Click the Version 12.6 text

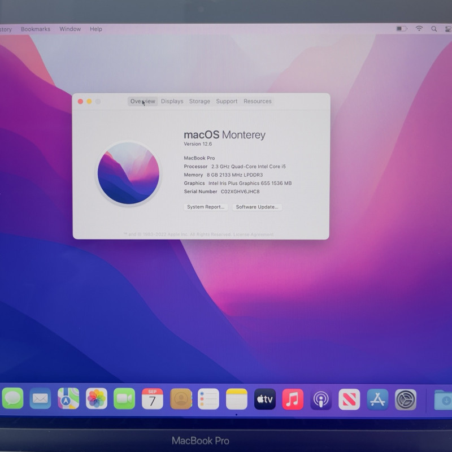(198, 144)
